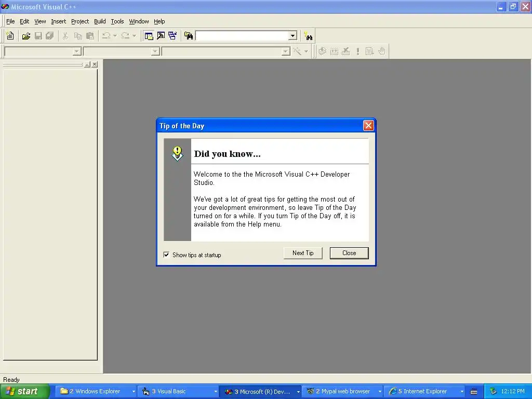This screenshot has width=532, height=399.
Task: Open the Tools menu
Action: [117, 21]
